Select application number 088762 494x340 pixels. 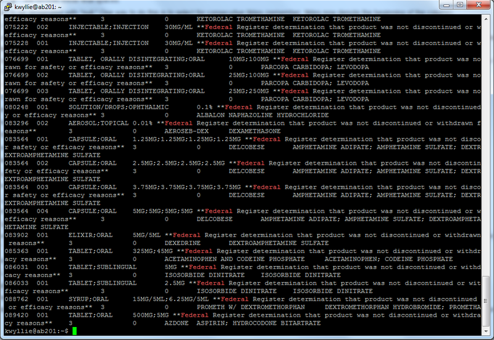[x=17, y=299]
